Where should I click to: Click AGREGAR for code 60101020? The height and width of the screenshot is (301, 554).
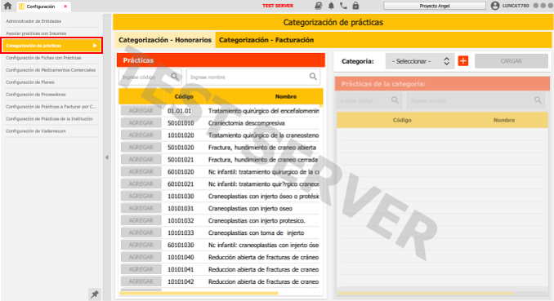pyautogui.click(x=141, y=171)
